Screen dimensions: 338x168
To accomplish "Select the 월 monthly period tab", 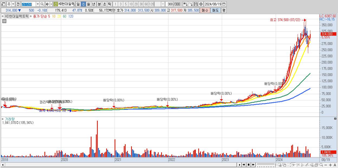I will tap(88, 4).
